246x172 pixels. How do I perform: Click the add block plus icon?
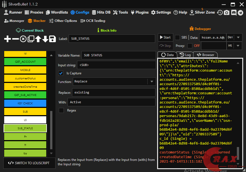coord(7,39)
